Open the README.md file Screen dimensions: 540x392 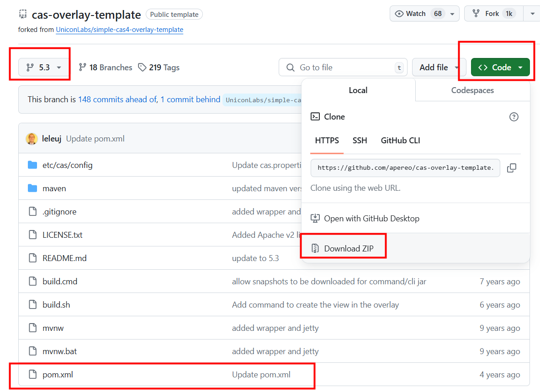click(x=64, y=258)
